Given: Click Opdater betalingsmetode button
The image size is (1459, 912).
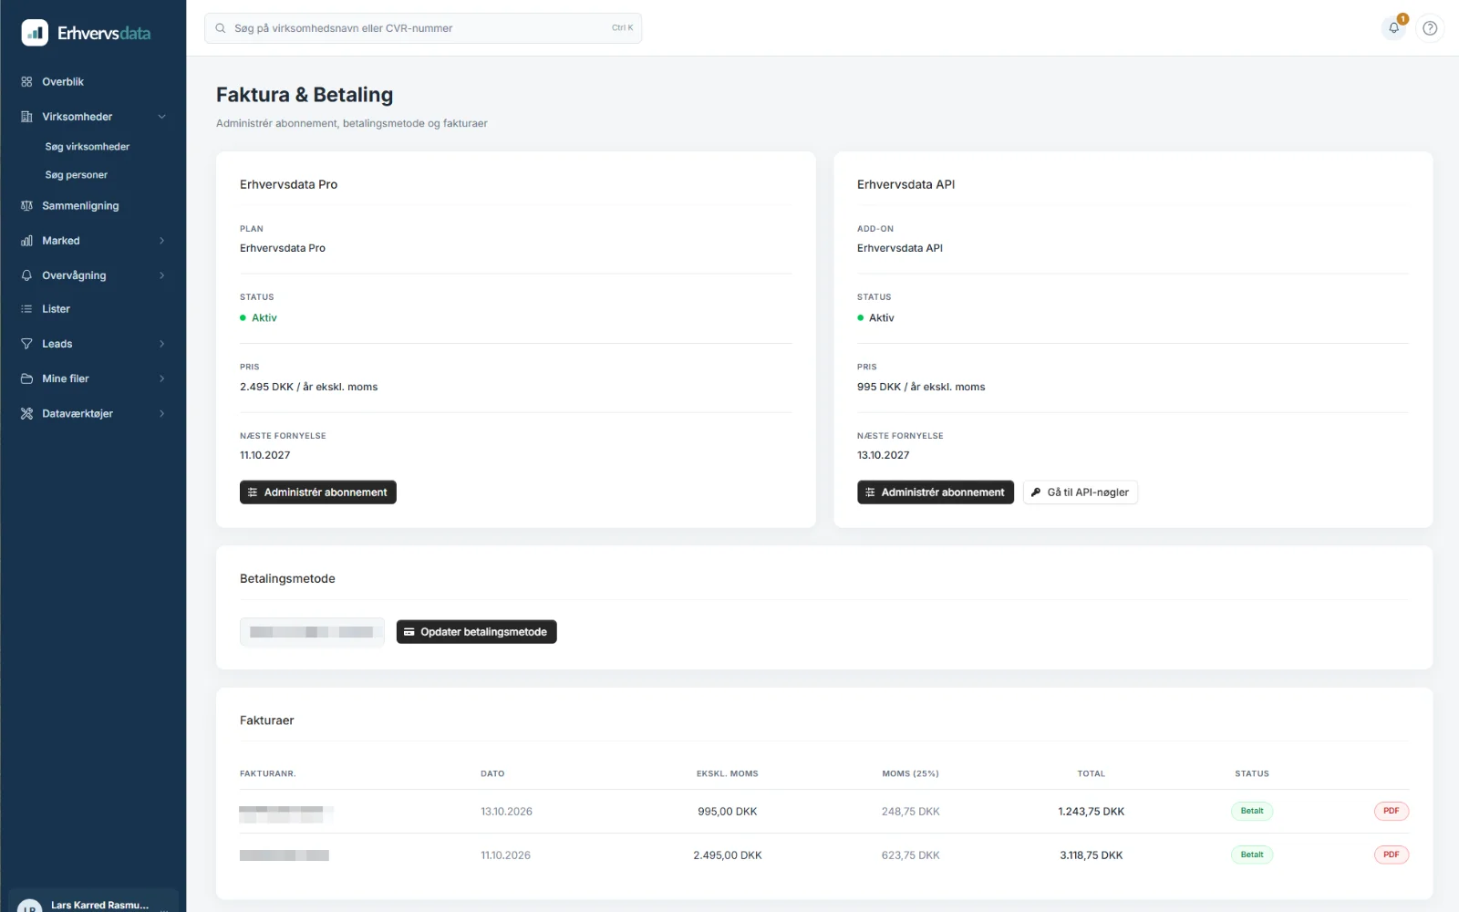Looking at the screenshot, I should pyautogui.click(x=477, y=632).
